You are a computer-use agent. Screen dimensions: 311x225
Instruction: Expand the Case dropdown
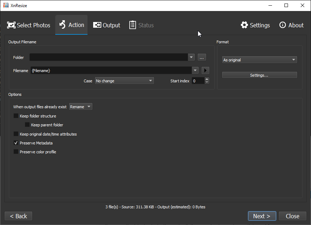124,81
